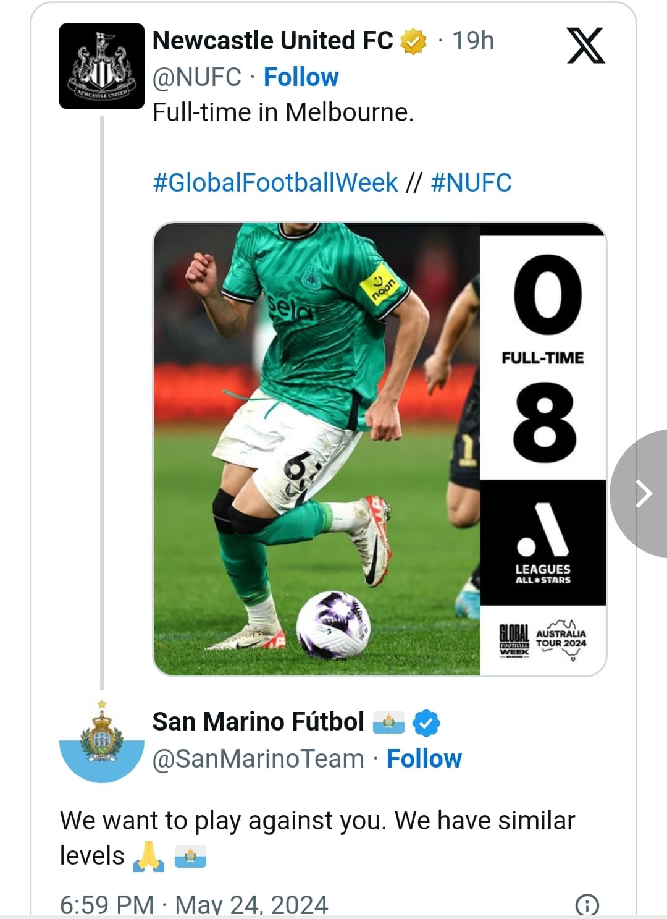The image size is (667, 919).
Task: Open the Newcastle United FC display name
Action: click(x=273, y=41)
